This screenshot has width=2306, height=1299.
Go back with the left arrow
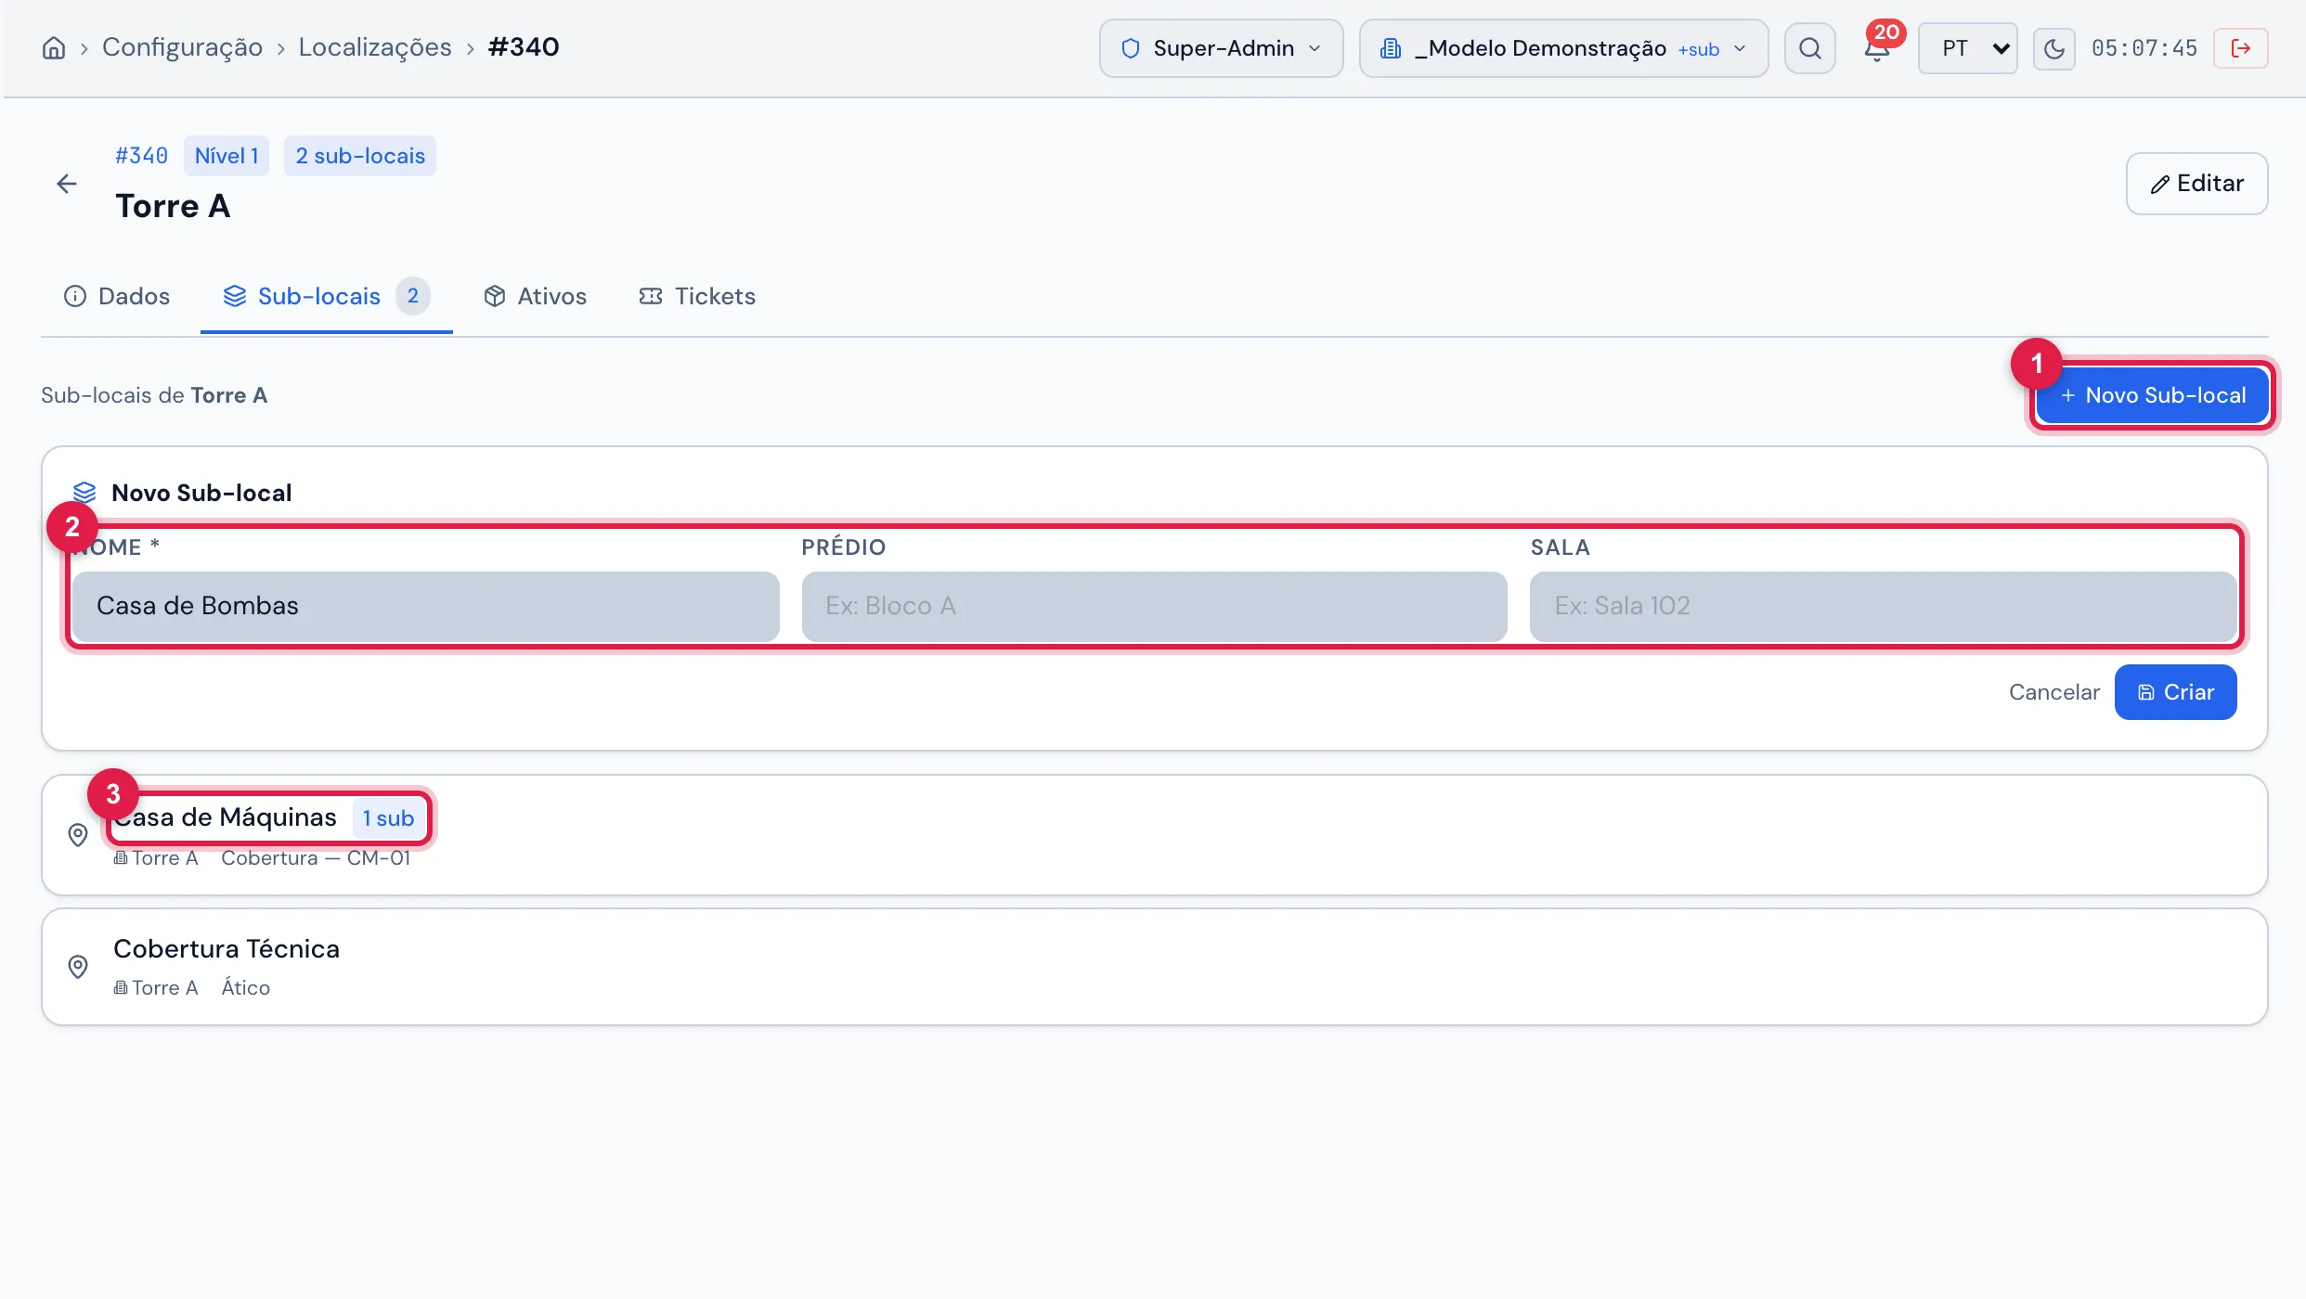click(x=67, y=184)
